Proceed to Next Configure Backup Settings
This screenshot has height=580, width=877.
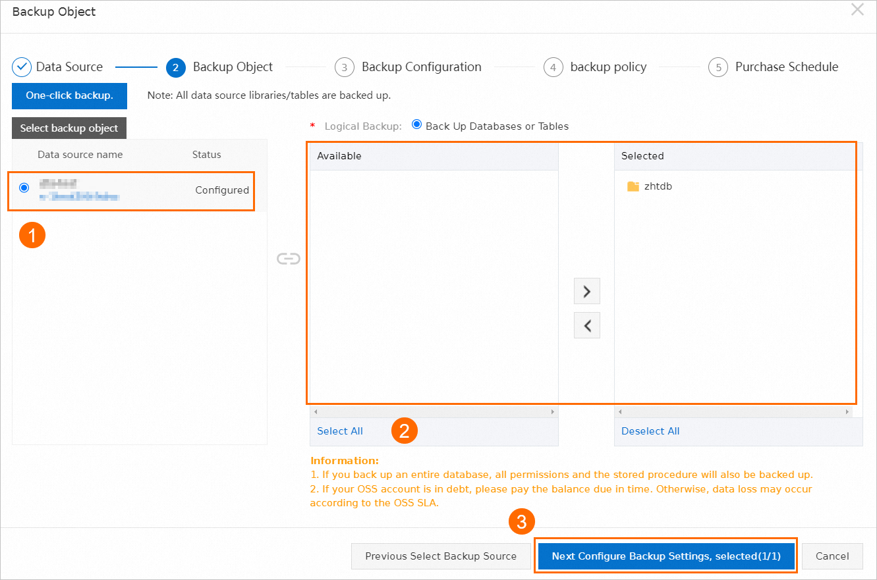point(666,556)
